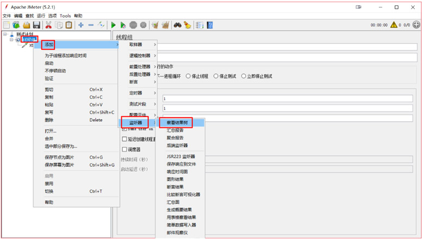This screenshot has width=424, height=240.
Task: Click the Copy icon in toolbar
Action: pyautogui.click(x=59, y=25)
